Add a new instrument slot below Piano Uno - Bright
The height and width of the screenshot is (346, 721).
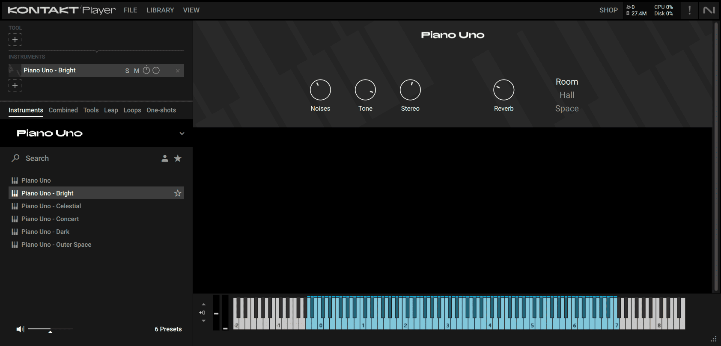(15, 86)
